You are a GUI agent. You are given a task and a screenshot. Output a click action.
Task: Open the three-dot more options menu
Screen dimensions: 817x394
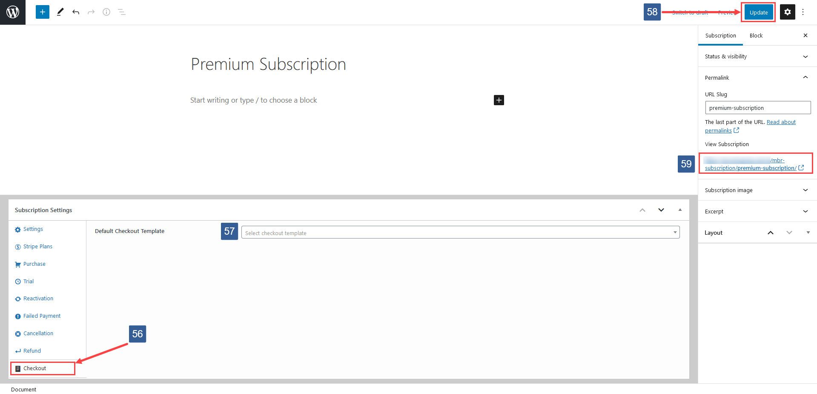click(x=803, y=12)
